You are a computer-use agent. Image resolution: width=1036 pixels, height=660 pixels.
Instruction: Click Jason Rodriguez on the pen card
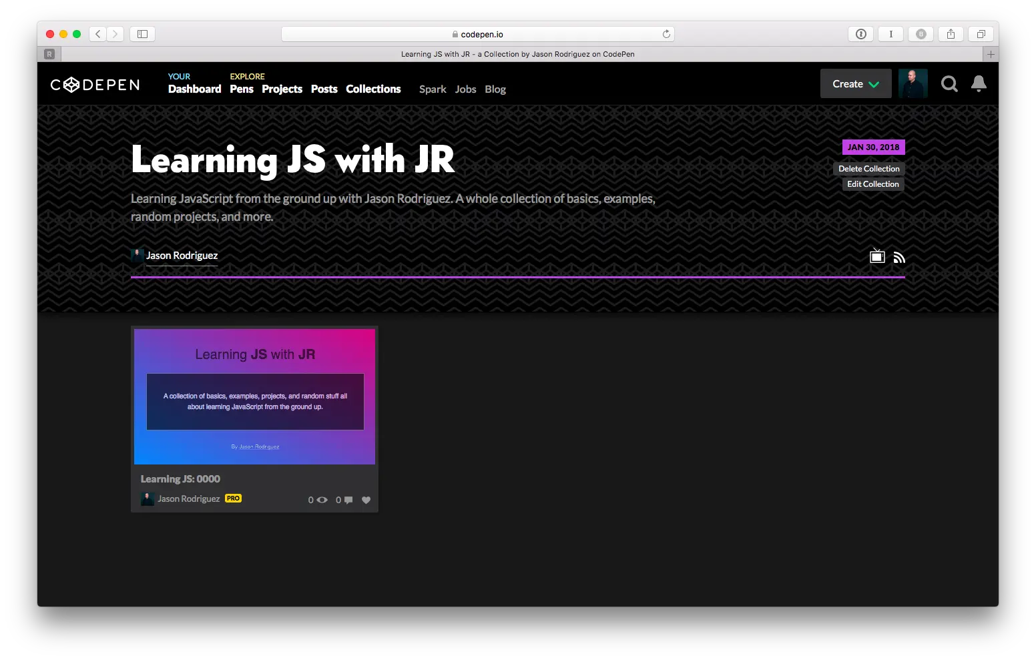tap(189, 499)
